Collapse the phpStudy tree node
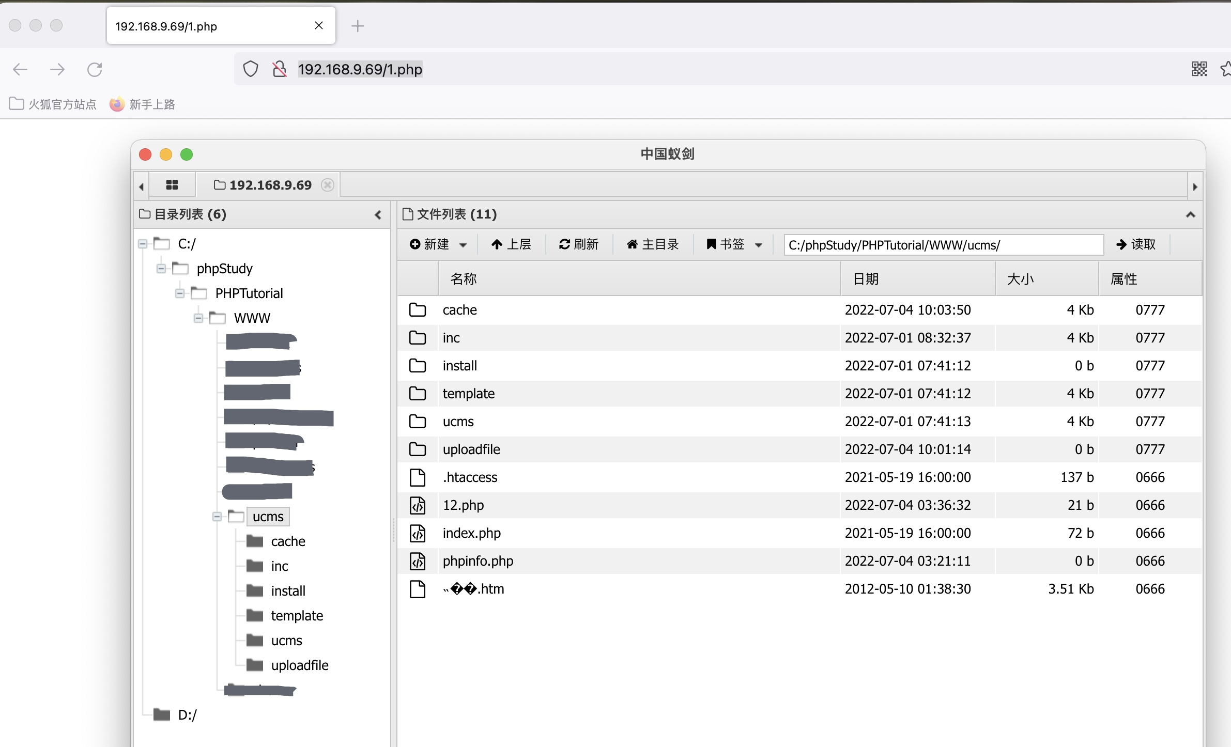Image resolution: width=1231 pixels, height=747 pixels. point(161,268)
